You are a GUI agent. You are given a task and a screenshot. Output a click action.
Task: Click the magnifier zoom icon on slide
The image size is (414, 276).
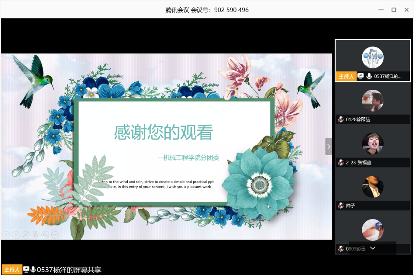[x=45, y=235]
